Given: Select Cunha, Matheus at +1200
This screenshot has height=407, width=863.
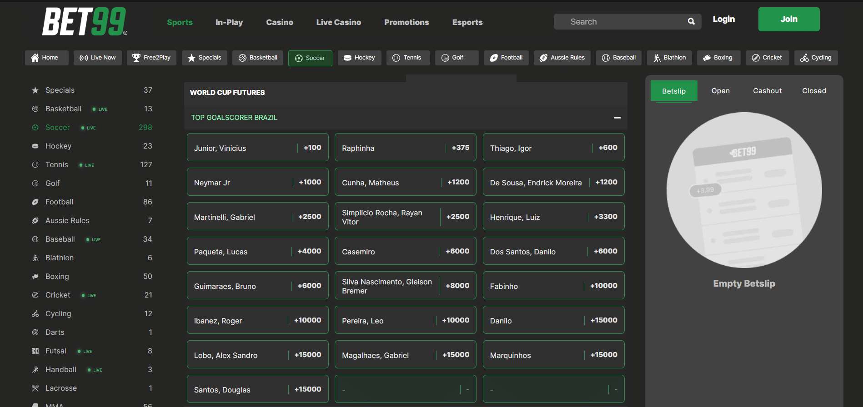Looking at the screenshot, I should (406, 182).
